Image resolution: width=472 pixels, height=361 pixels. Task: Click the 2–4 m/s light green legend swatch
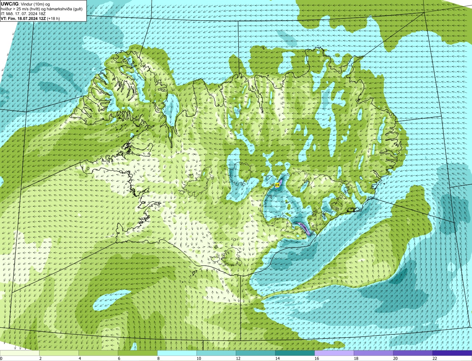[59, 353]
